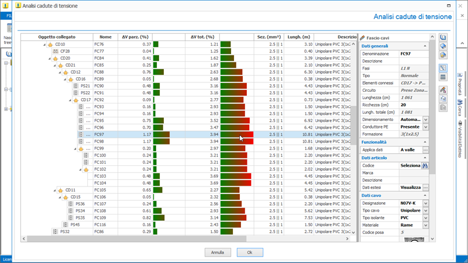Switch to table grid view icon

(x=443, y=77)
